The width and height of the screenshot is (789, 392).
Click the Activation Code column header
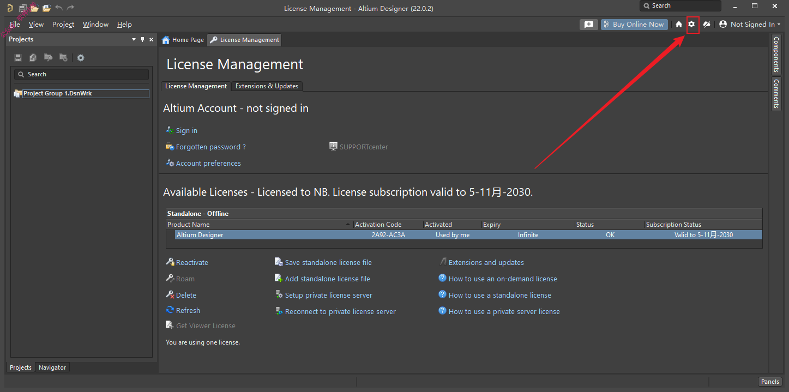tap(388, 225)
